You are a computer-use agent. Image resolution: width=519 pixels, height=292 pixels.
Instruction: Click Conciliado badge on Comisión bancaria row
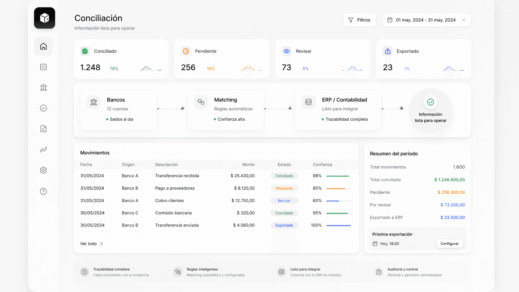click(x=284, y=213)
